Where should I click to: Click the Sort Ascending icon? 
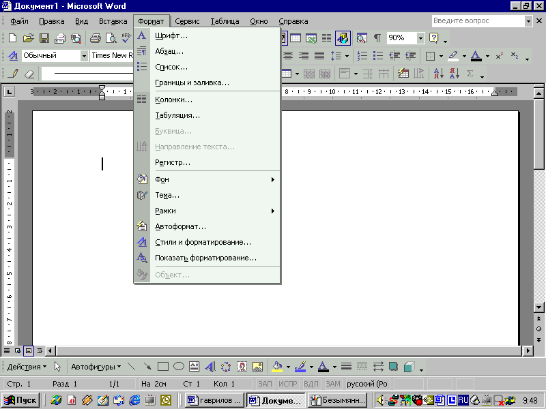tap(438, 74)
